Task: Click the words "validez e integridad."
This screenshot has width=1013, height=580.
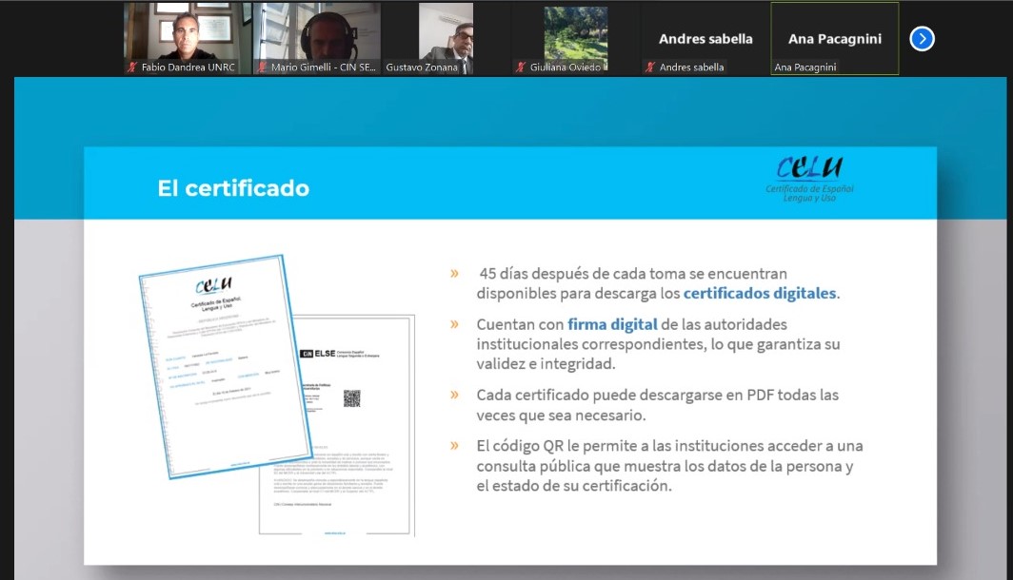Action: [x=546, y=364]
